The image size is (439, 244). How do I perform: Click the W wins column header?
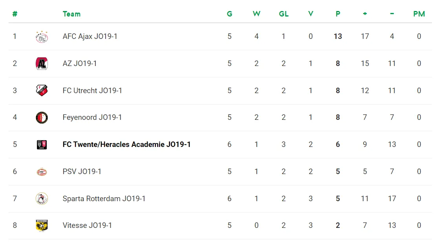coord(256,14)
